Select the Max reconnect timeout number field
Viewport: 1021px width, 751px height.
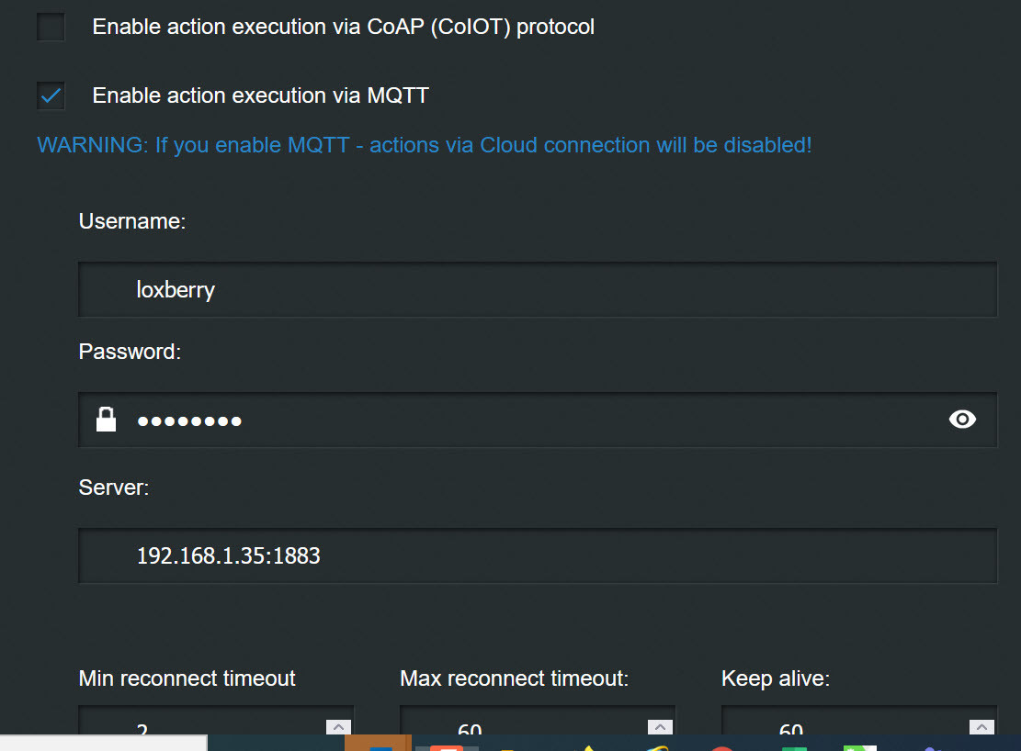point(524,727)
